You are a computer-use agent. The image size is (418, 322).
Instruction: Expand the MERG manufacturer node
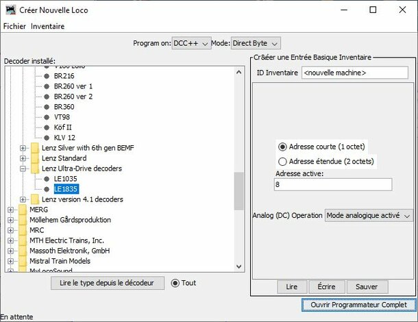point(10,210)
